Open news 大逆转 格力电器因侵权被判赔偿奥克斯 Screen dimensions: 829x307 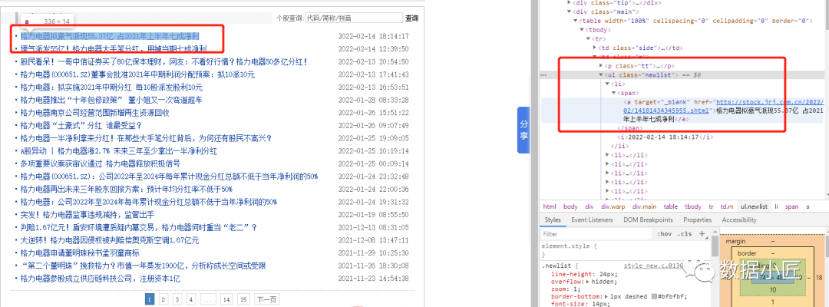[110, 240]
